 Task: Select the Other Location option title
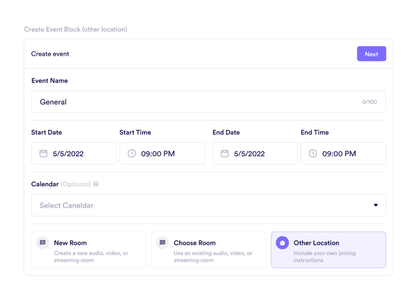(316, 243)
